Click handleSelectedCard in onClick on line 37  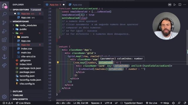click(157, 66)
